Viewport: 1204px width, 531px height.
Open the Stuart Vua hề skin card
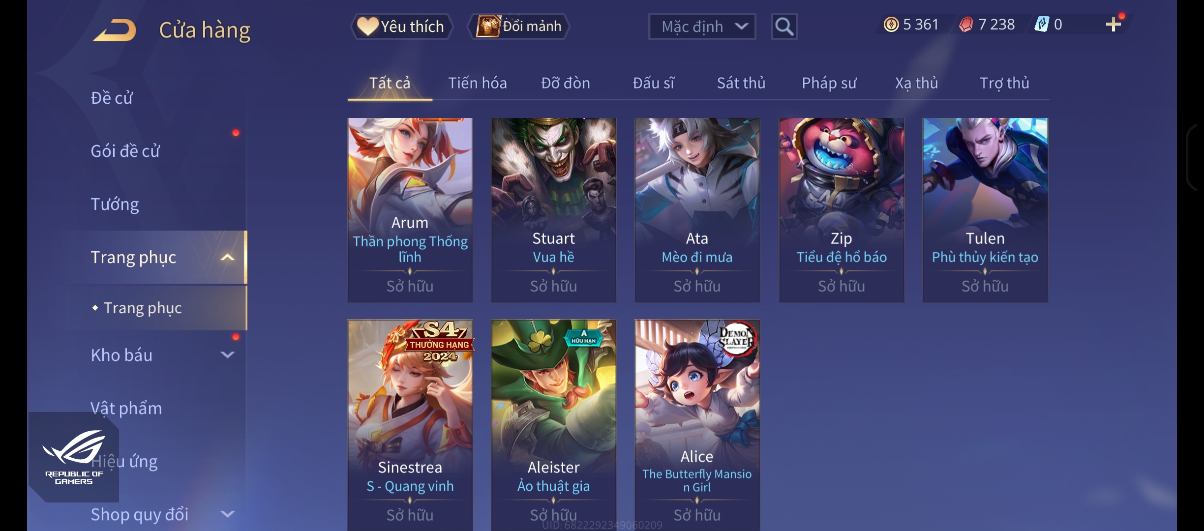(x=553, y=210)
